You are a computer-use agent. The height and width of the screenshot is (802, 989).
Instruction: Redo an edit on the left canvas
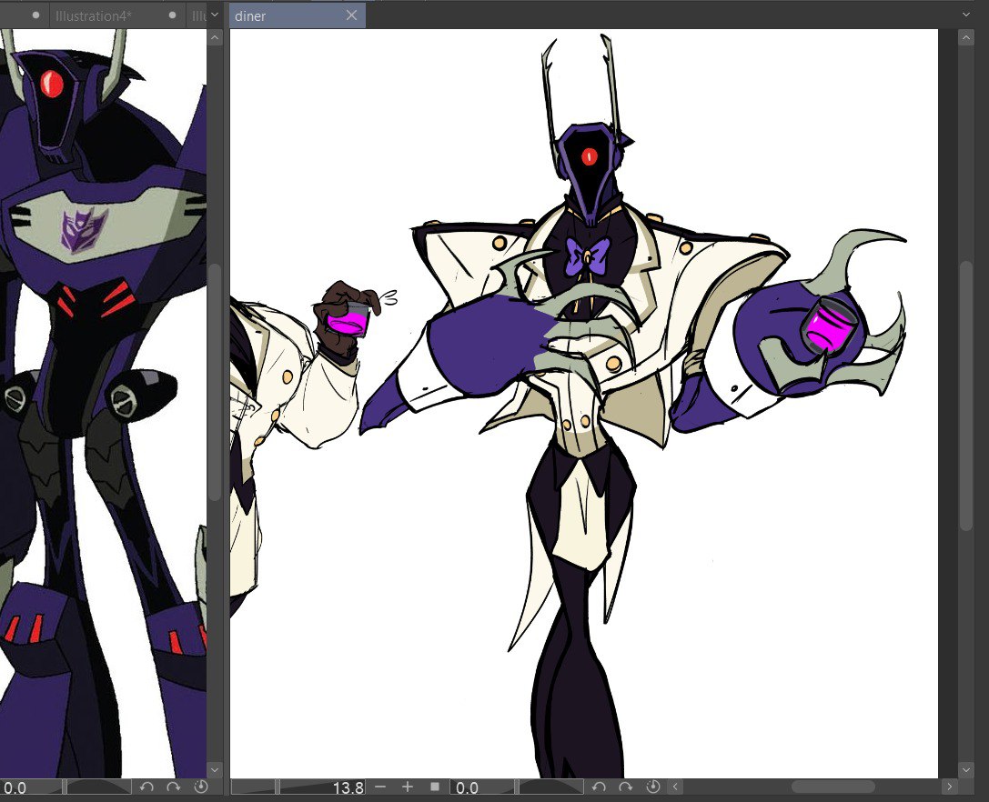click(x=174, y=787)
